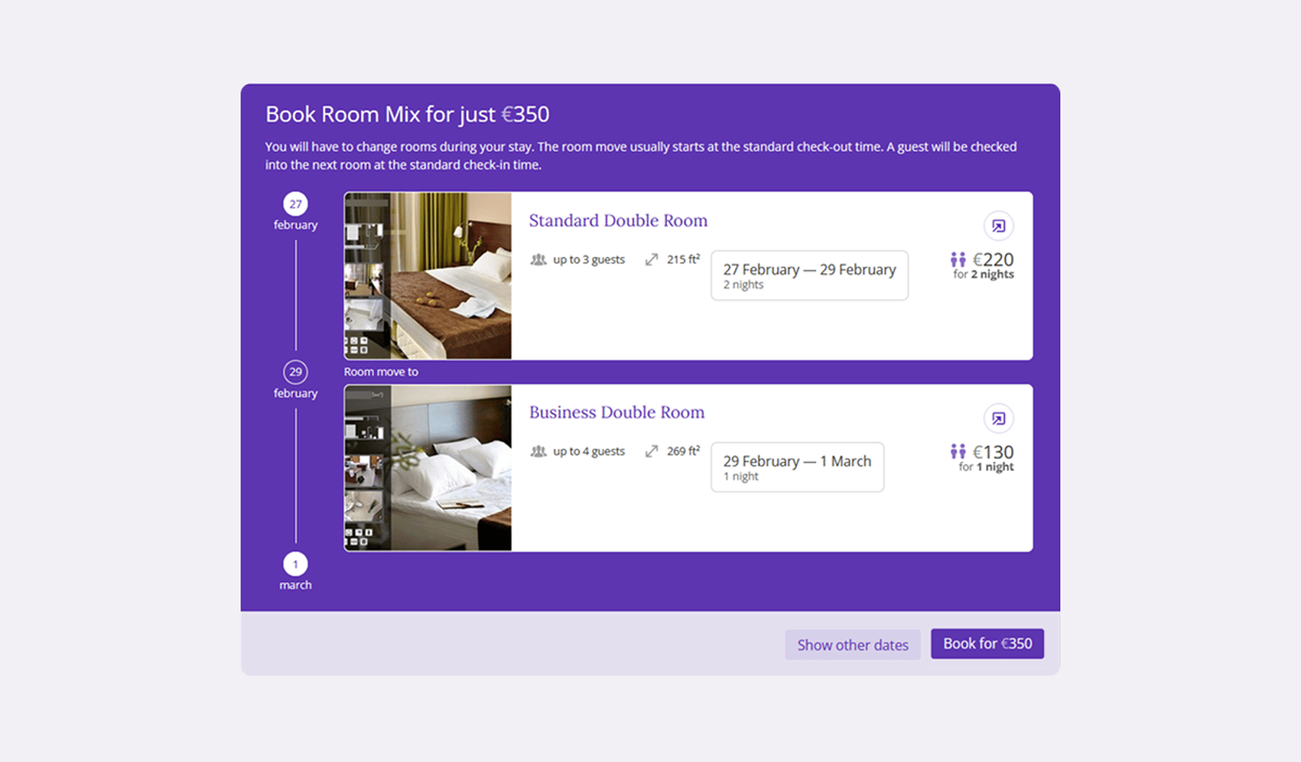
Task: Select the 29 February — 1 March date box
Action: (797, 467)
